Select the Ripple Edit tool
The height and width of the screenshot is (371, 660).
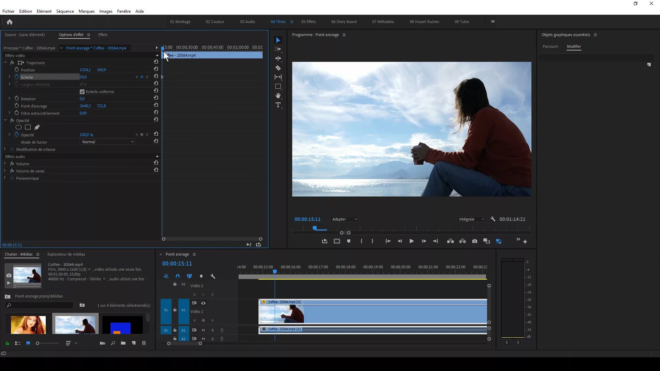click(x=278, y=59)
